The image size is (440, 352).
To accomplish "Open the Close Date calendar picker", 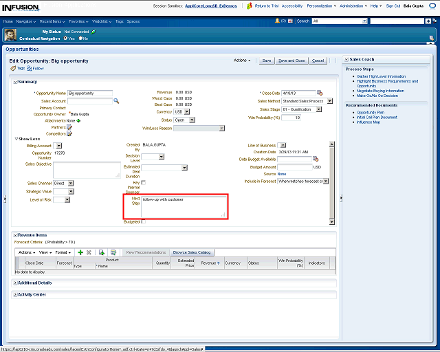I will 320,93.
